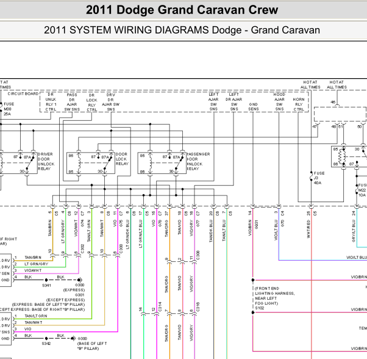Click "DRIVER DOOR UNLOCK RELAY" label
This screenshot has width=367, height=359.
[x=46, y=161]
